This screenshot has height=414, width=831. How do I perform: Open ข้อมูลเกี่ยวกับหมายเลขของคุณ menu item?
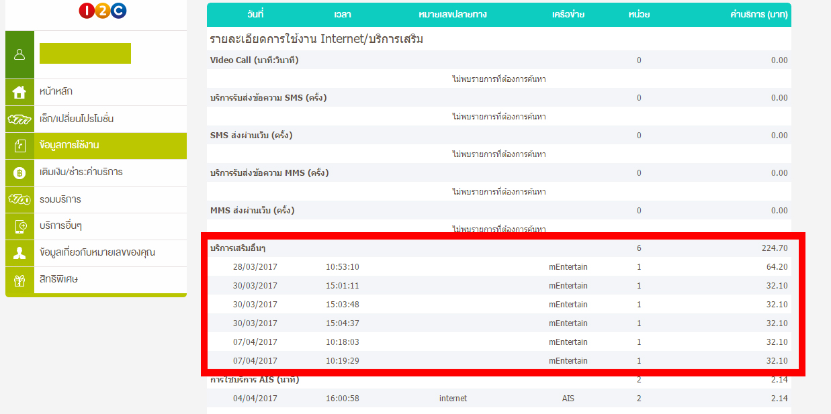pos(96,253)
